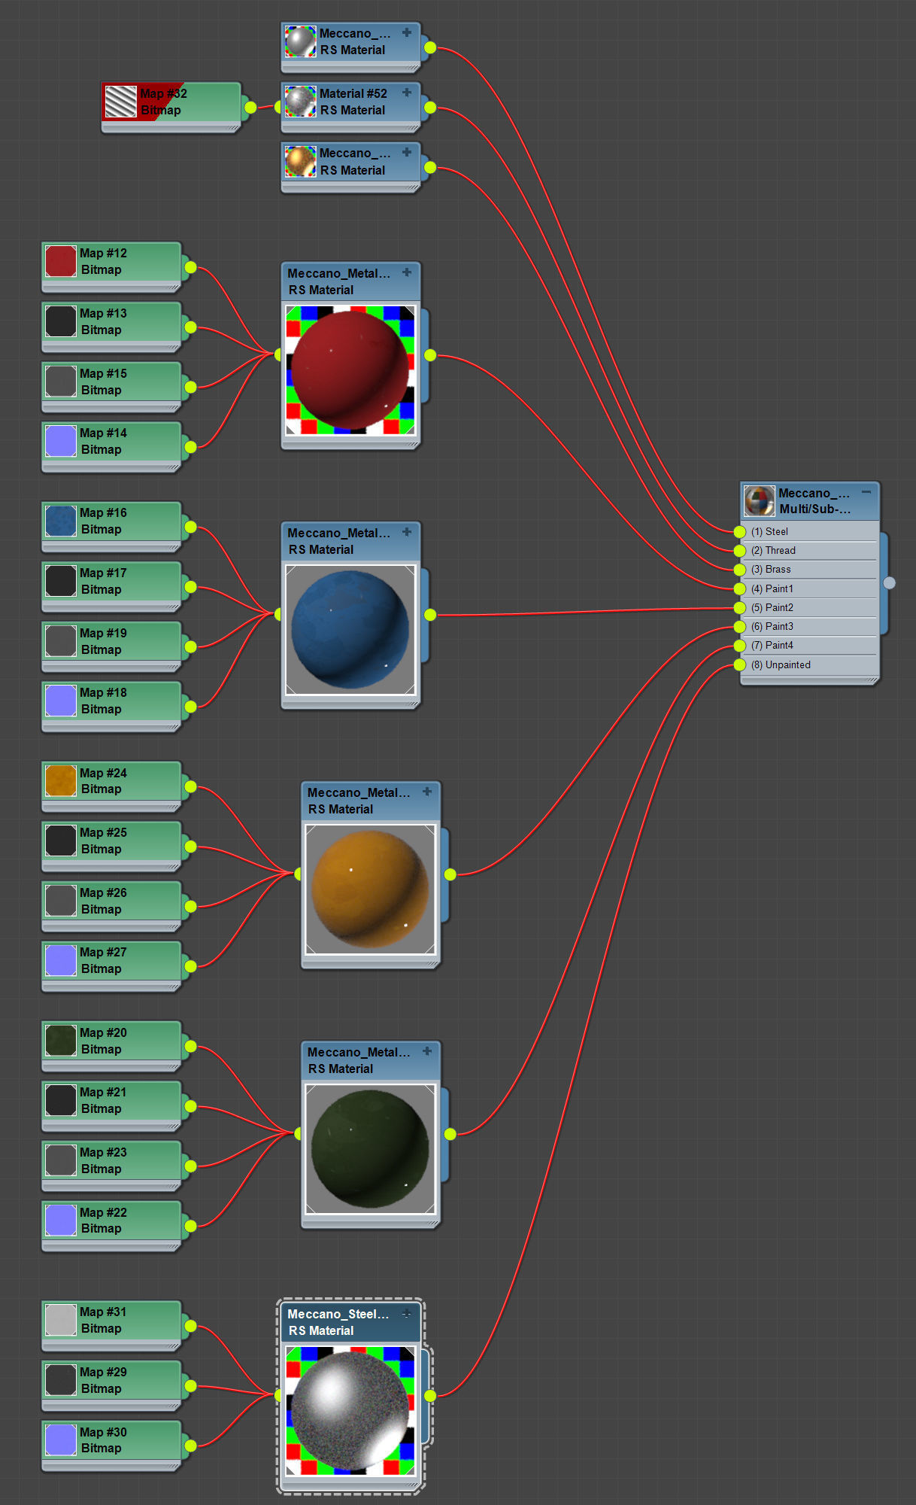Click the green Map #20 bitmap thumbnail
The width and height of the screenshot is (916, 1505).
[x=61, y=1041]
